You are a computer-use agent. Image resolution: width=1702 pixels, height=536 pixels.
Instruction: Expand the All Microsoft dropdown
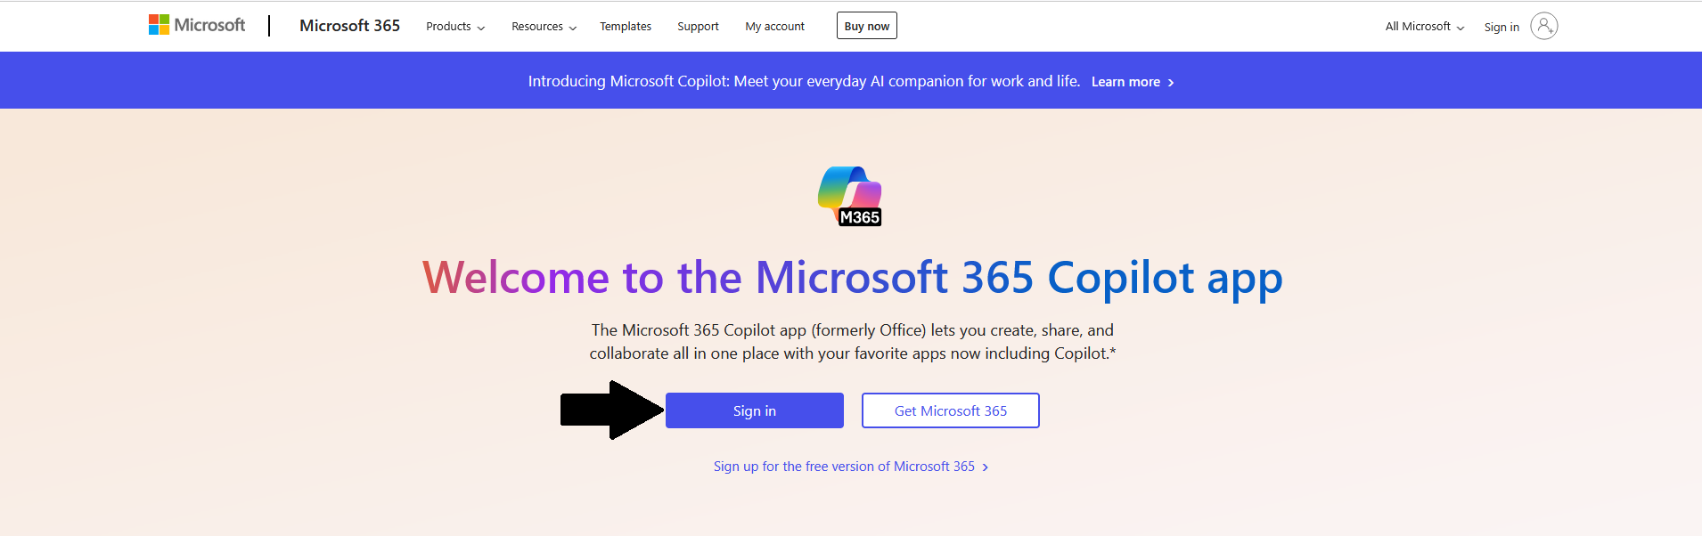[1425, 27]
